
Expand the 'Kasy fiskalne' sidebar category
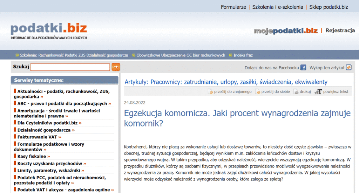[x=32, y=156]
